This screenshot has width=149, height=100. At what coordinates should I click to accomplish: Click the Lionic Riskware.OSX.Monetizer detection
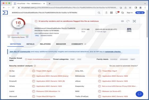48,91
